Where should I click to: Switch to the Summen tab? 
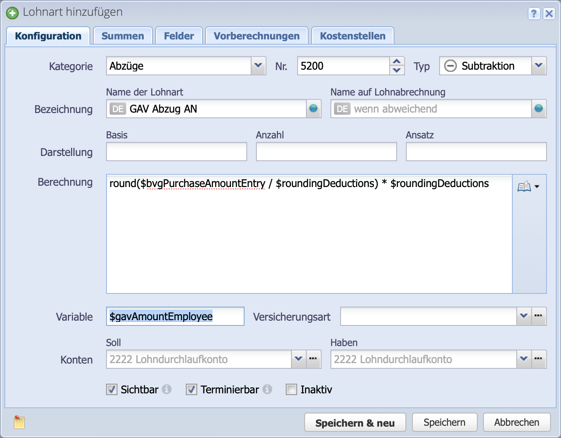[123, 35]
